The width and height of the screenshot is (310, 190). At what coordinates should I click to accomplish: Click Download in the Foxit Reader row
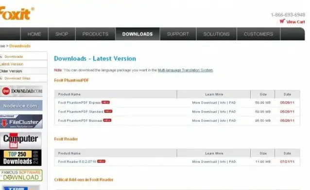click(x=209, y=161)
